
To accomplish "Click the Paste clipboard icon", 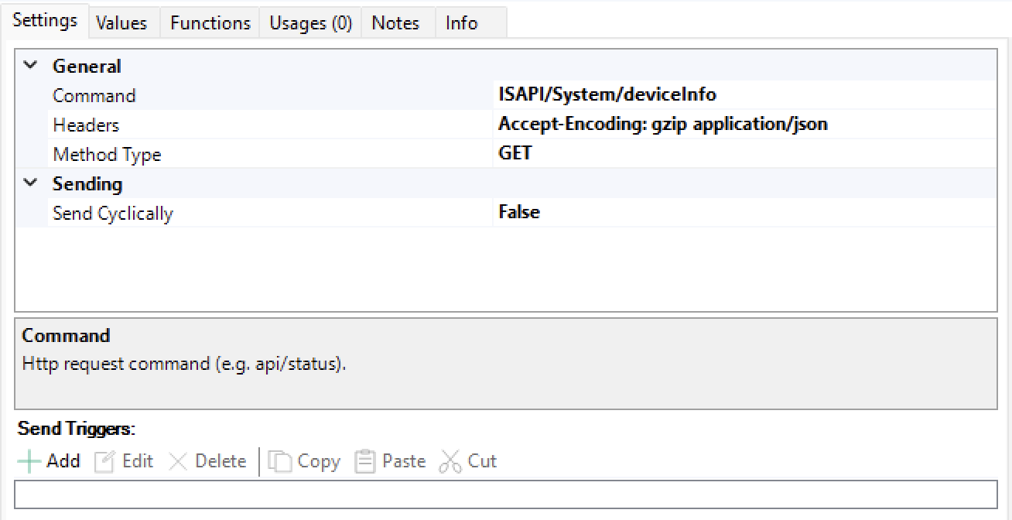I will click(x=364, y=462).
